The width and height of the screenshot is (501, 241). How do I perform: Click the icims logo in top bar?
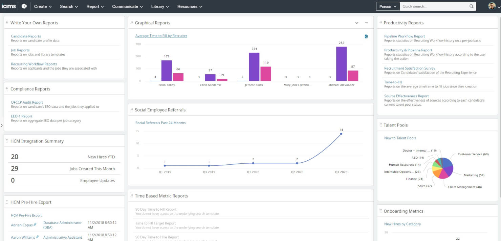coord(8,6)
